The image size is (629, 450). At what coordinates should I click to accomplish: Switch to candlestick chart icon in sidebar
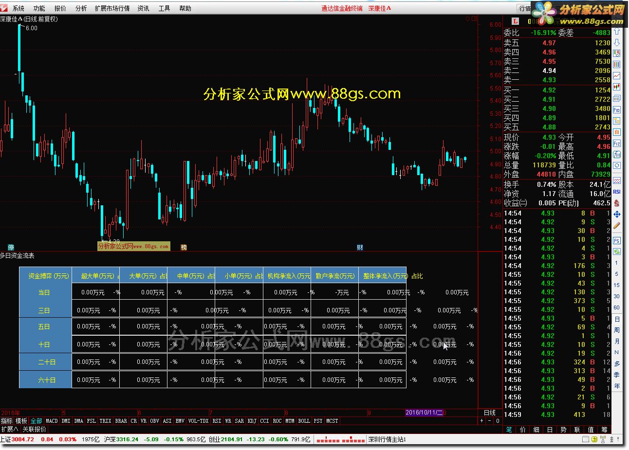click(617, 87)
